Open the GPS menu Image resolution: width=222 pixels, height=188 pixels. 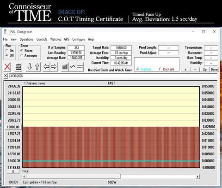(67, 39)
